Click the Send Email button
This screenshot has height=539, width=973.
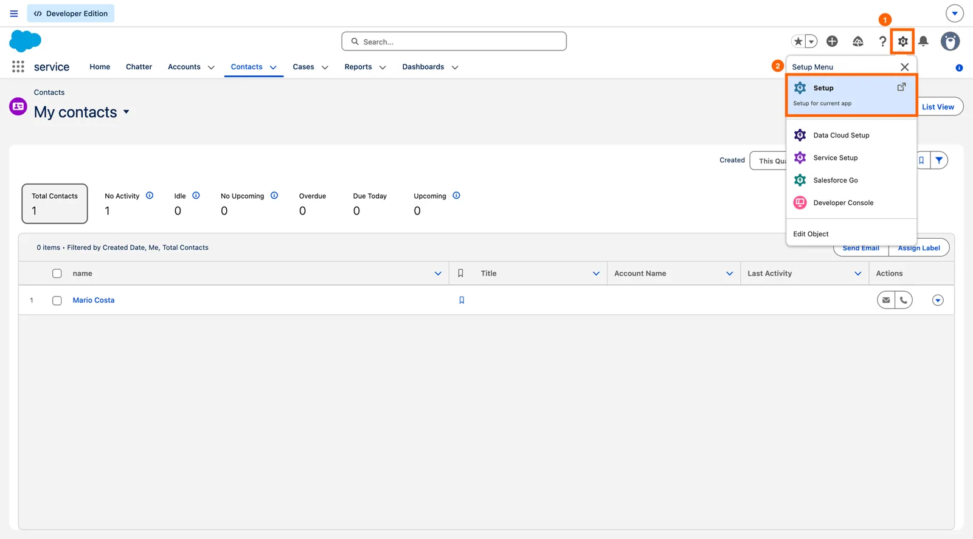point(861,248)
